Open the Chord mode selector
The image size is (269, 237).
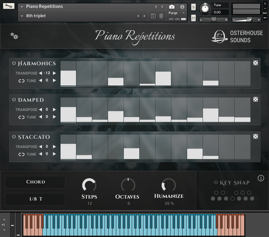[x=35, y=182]
